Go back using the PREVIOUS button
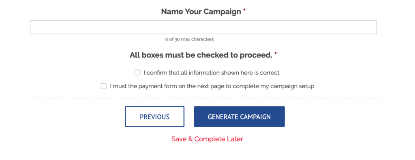Image resolution: width=415 pixels, height=160 pixels. tap(154, 117)
